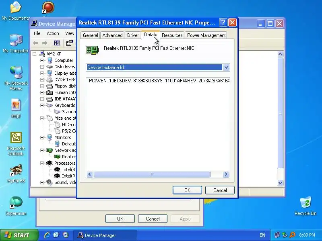Click the red ball desktop shortcut icon

pyautogui.click(x=48, y=7)
